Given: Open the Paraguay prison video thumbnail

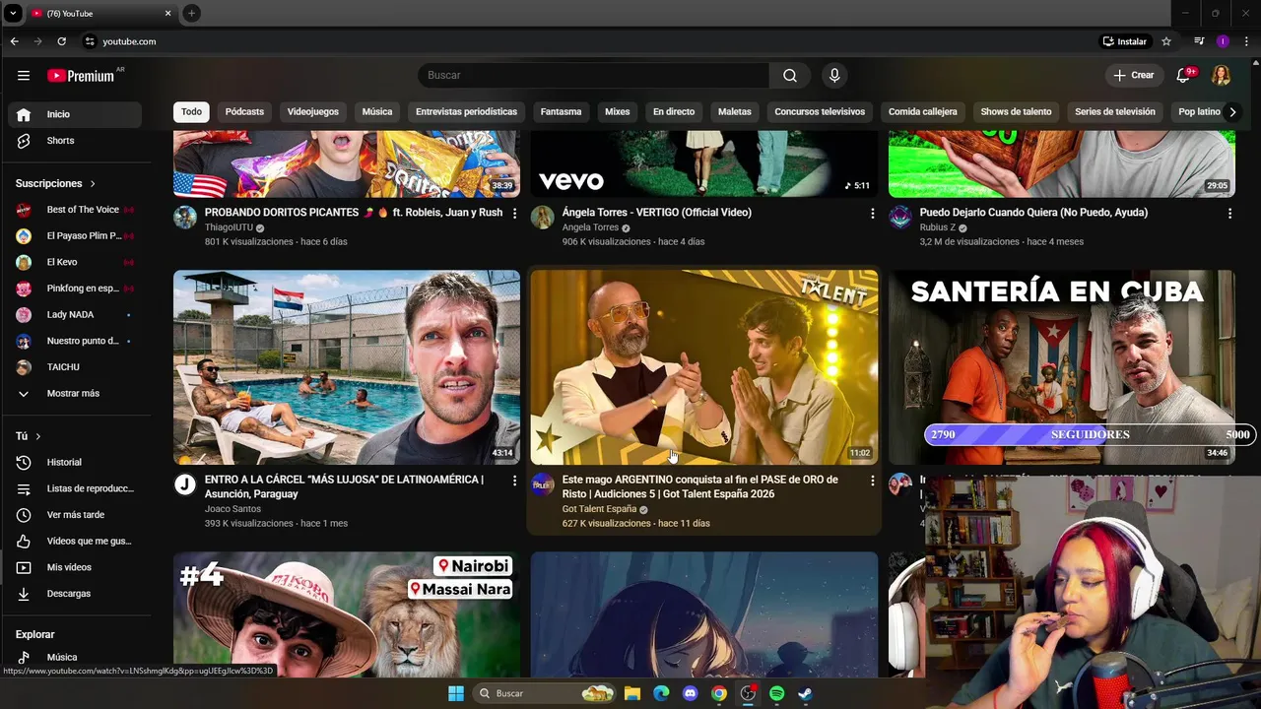Looking at the screenshot, I should (x=347, y=367).
